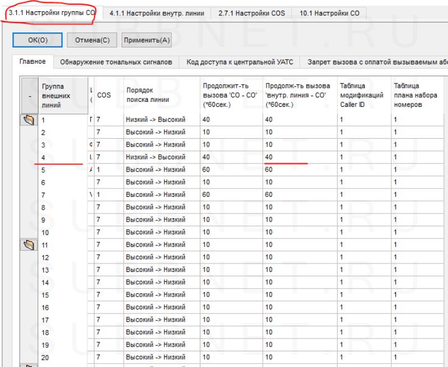Select the COS cell for group 5
Viewport: 448px width, 367px height.
(x=108, y=170)
